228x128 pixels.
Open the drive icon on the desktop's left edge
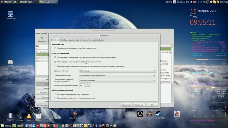coord(10,63)
